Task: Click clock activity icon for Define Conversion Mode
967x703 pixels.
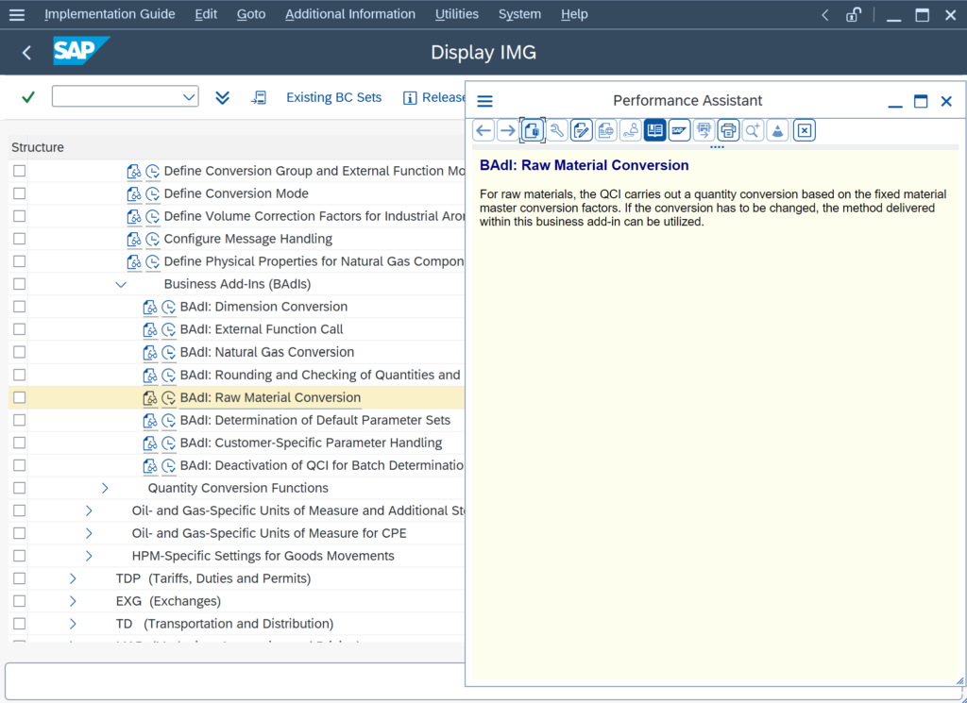Action: pyautogui.click(x=152, y=194)
